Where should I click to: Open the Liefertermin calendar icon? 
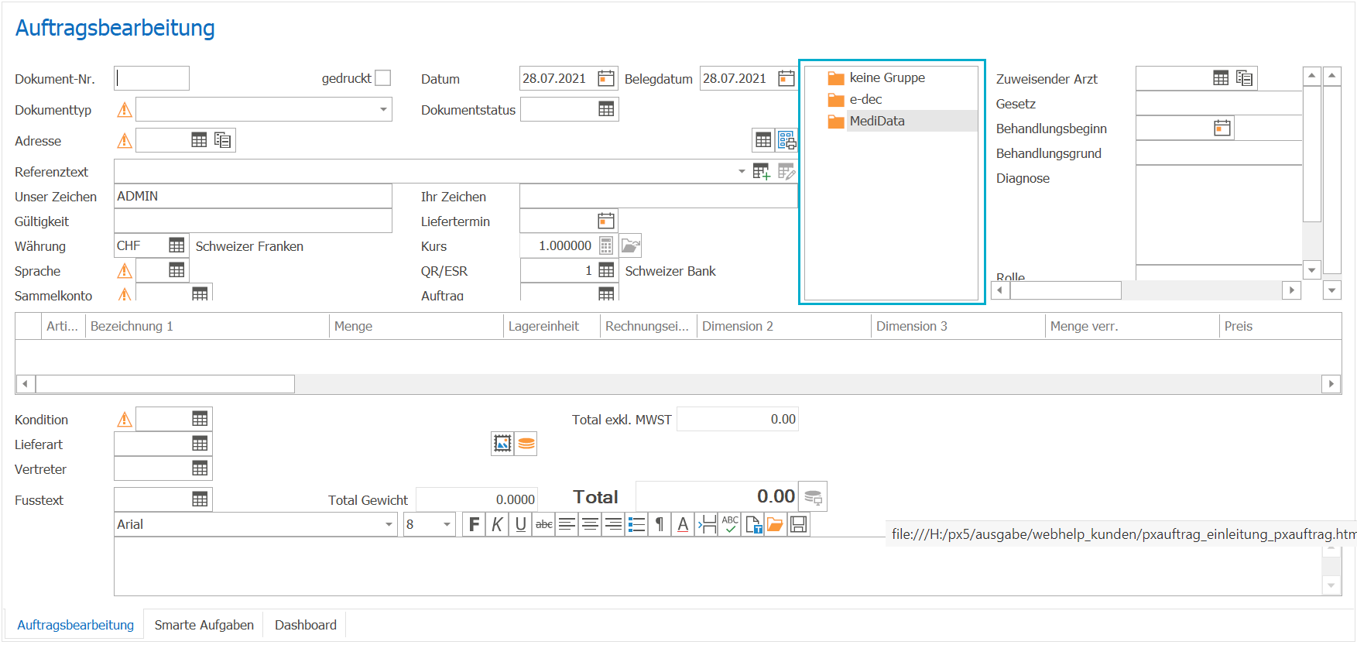(606, 221)
